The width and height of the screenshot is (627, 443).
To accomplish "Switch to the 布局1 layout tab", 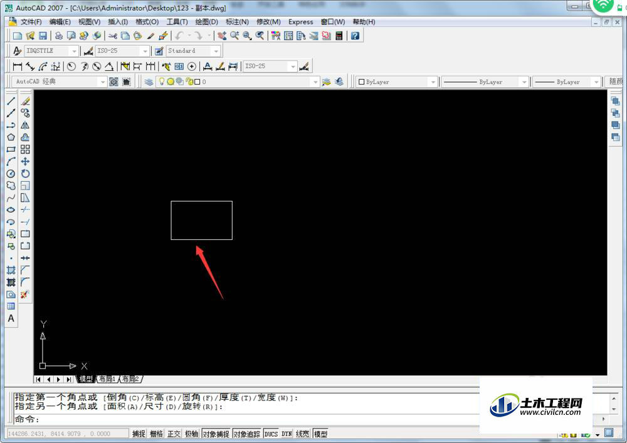I will click(x=107, y=379).
